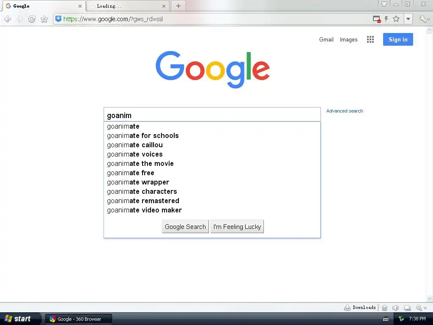
Task: Focus the search box containing goanim
Action: click(x=212, y=114)
